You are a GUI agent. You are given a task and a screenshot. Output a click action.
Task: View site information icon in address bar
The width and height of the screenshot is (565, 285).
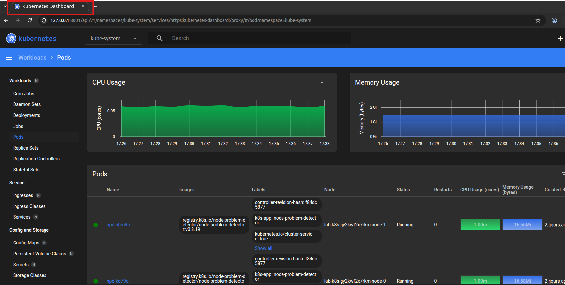(x=44, y=20)
